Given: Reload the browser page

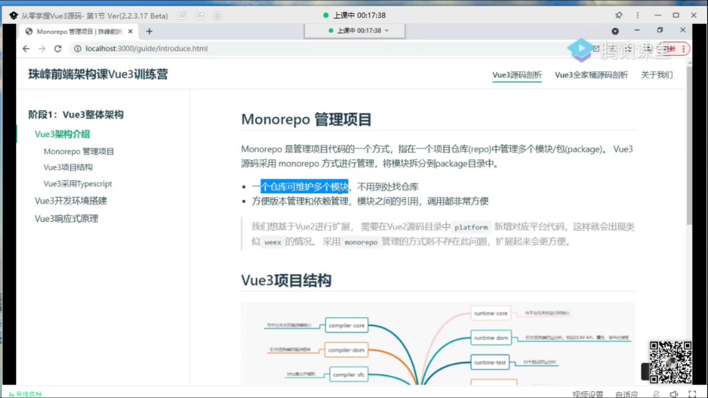Looking at the screenshot, I should (58, 49).
